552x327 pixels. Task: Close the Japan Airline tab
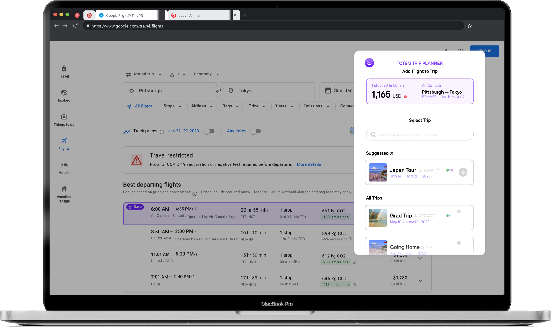pos(235,15)
